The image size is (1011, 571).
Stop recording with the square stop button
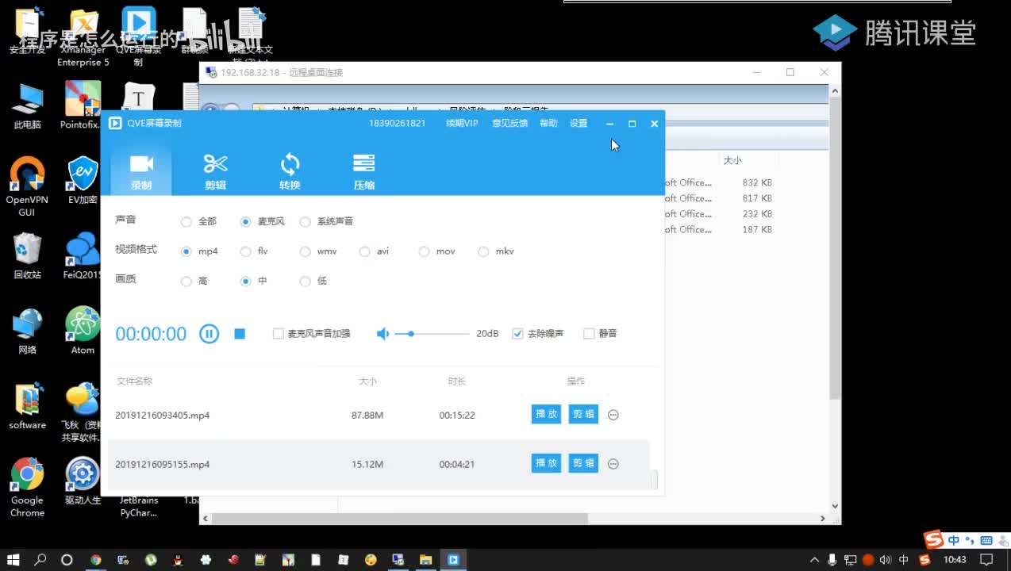[240, 334]
